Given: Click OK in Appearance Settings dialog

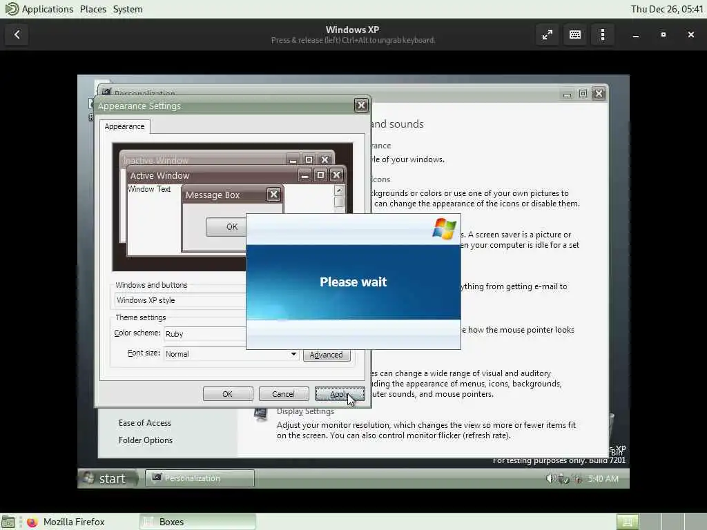Looking at the screenshot, I should coord(228,394).
